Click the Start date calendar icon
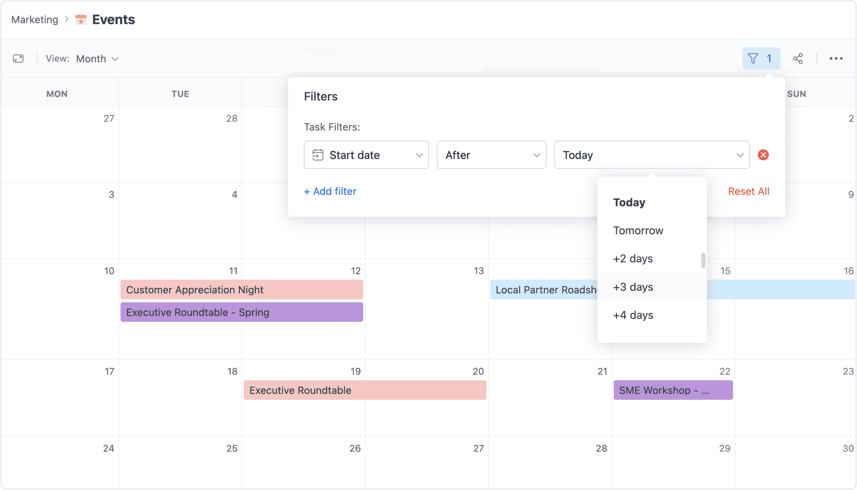857x490 pixels. 317,155
